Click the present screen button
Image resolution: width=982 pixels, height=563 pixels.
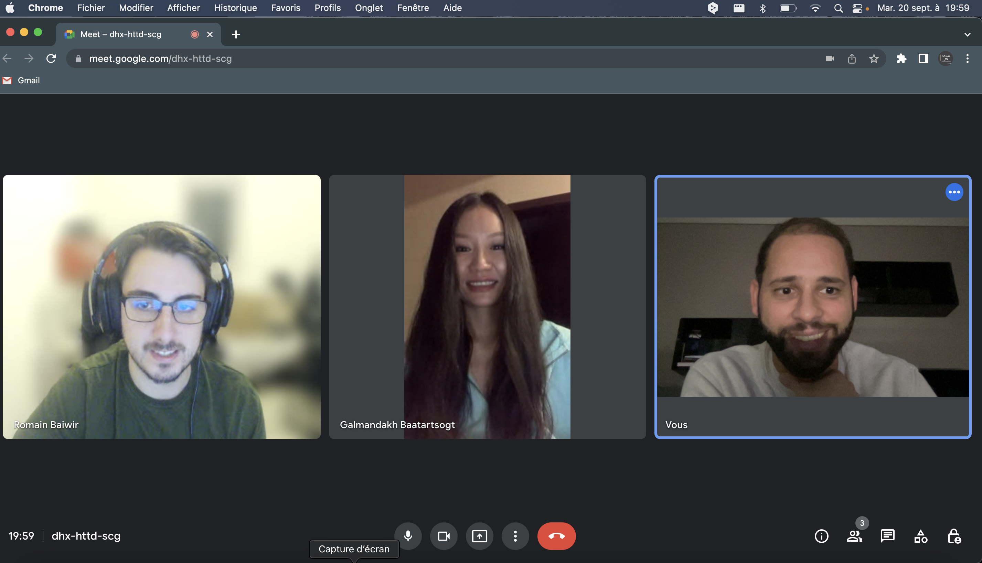[x=479, y=536]
